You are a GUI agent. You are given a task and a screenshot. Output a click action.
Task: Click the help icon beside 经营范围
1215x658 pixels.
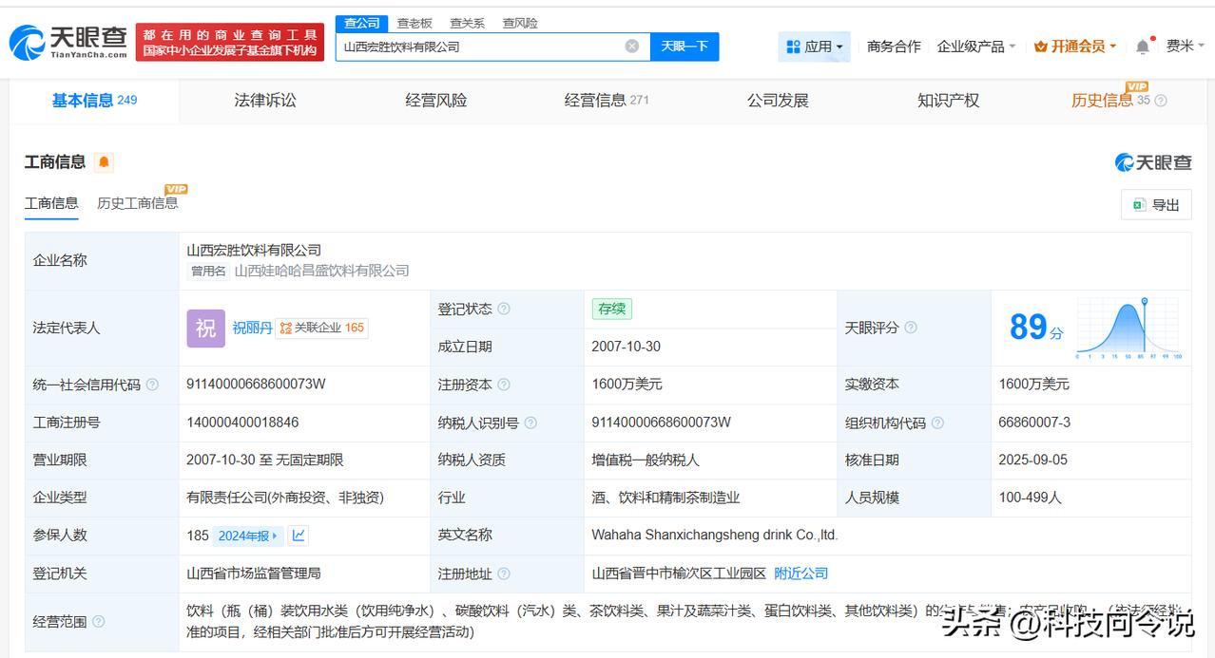pos(98,622)
